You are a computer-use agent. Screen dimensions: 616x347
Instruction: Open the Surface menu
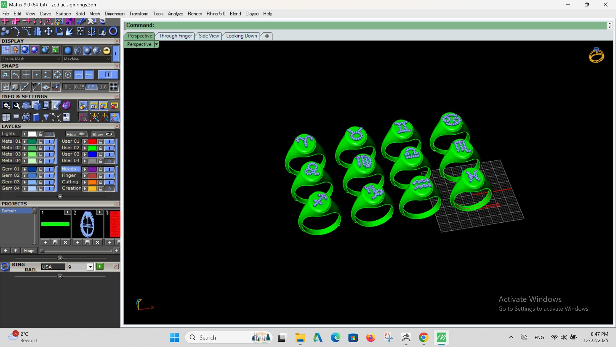point(63,14)
